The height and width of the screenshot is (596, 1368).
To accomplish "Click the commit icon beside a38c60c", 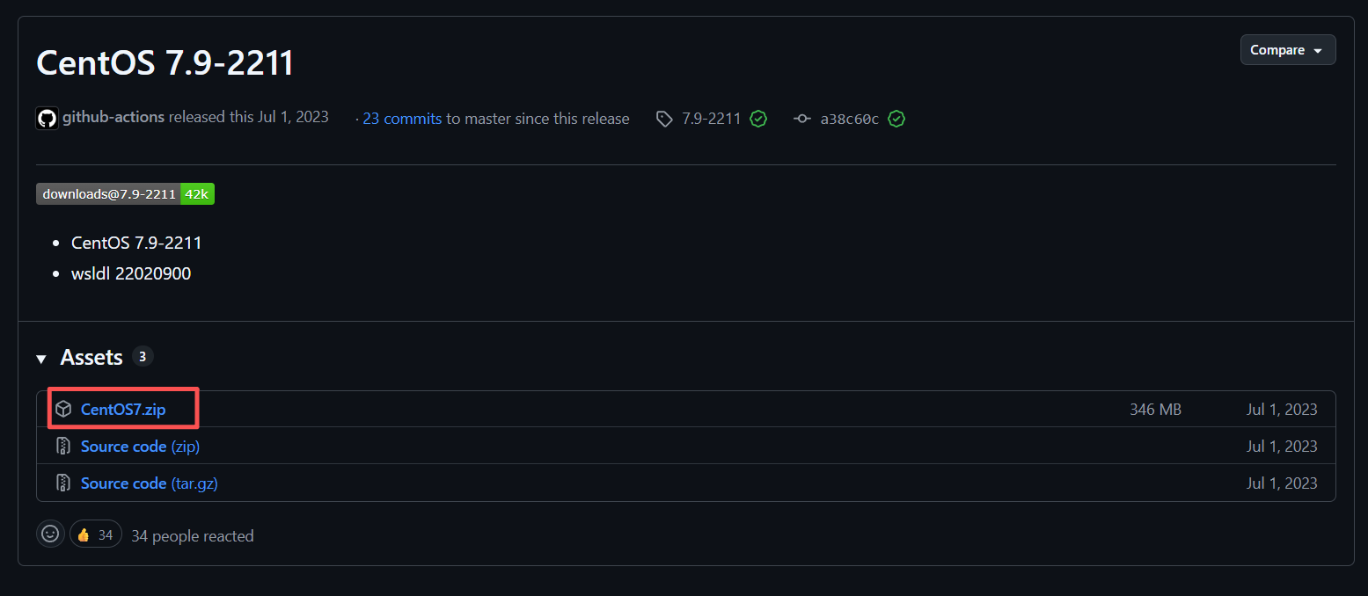I will click(x=802, y=118).
